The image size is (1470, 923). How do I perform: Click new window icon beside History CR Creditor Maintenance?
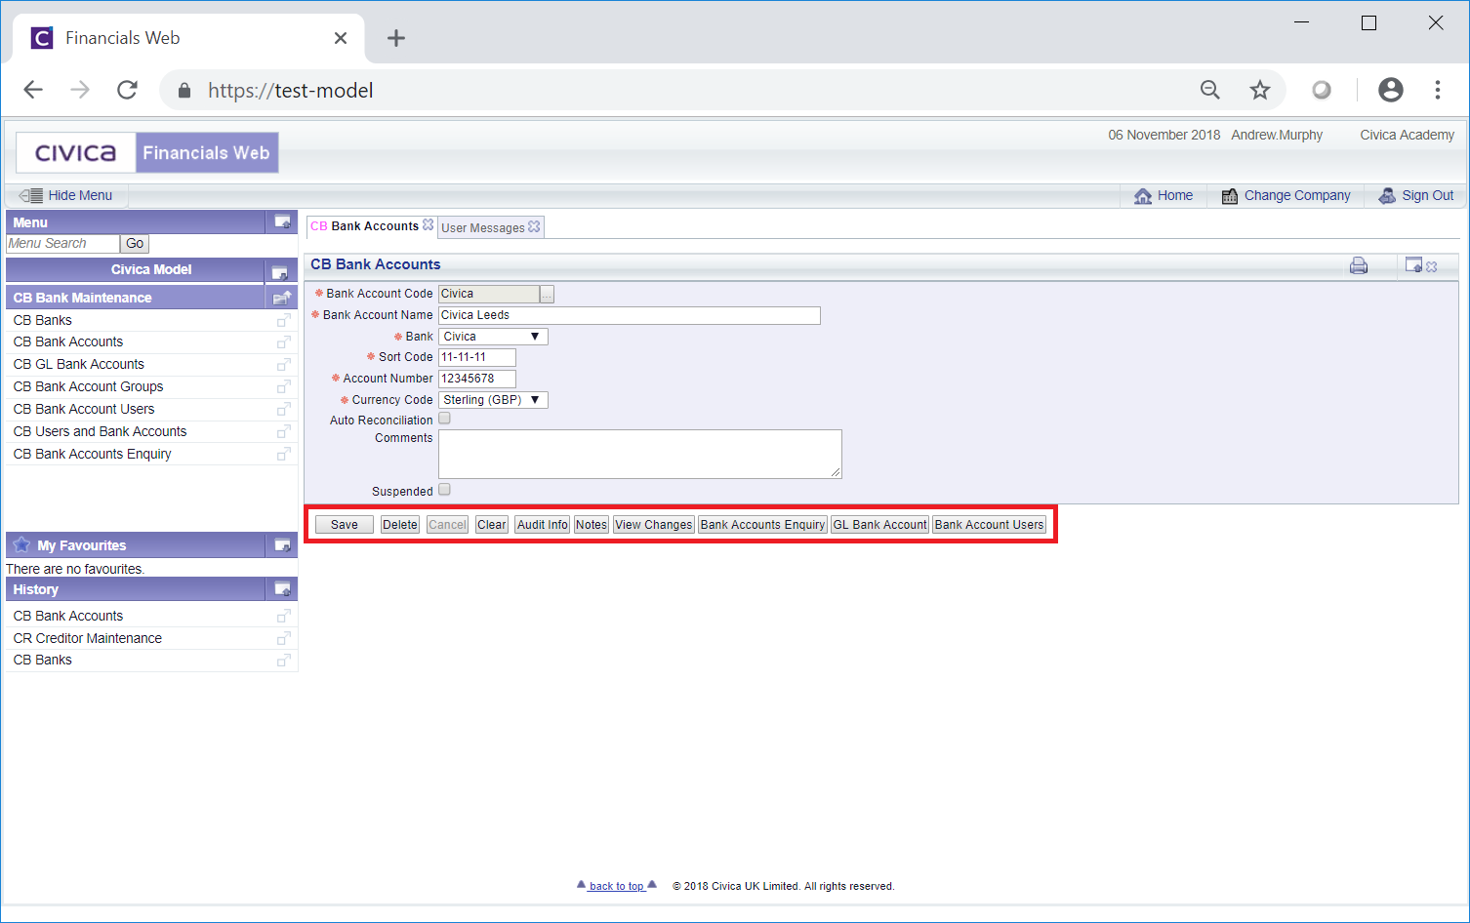[x=283, y=638]
